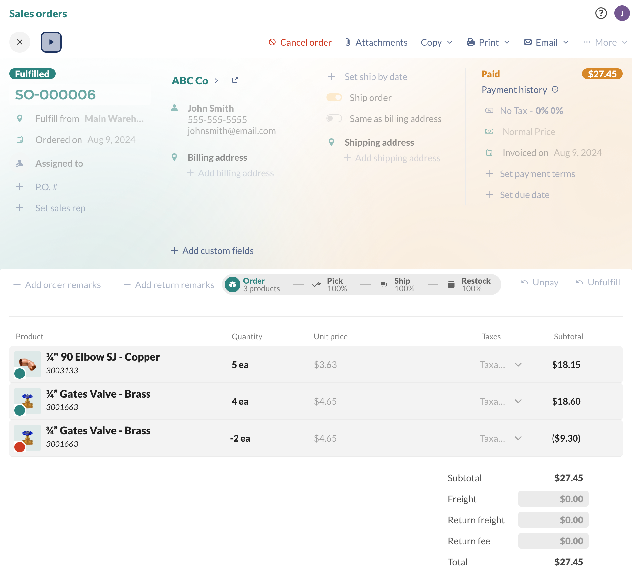Click the Copper Elbow product thumbnail
Screen dimensions: 632x569
[x=27, y=364]
